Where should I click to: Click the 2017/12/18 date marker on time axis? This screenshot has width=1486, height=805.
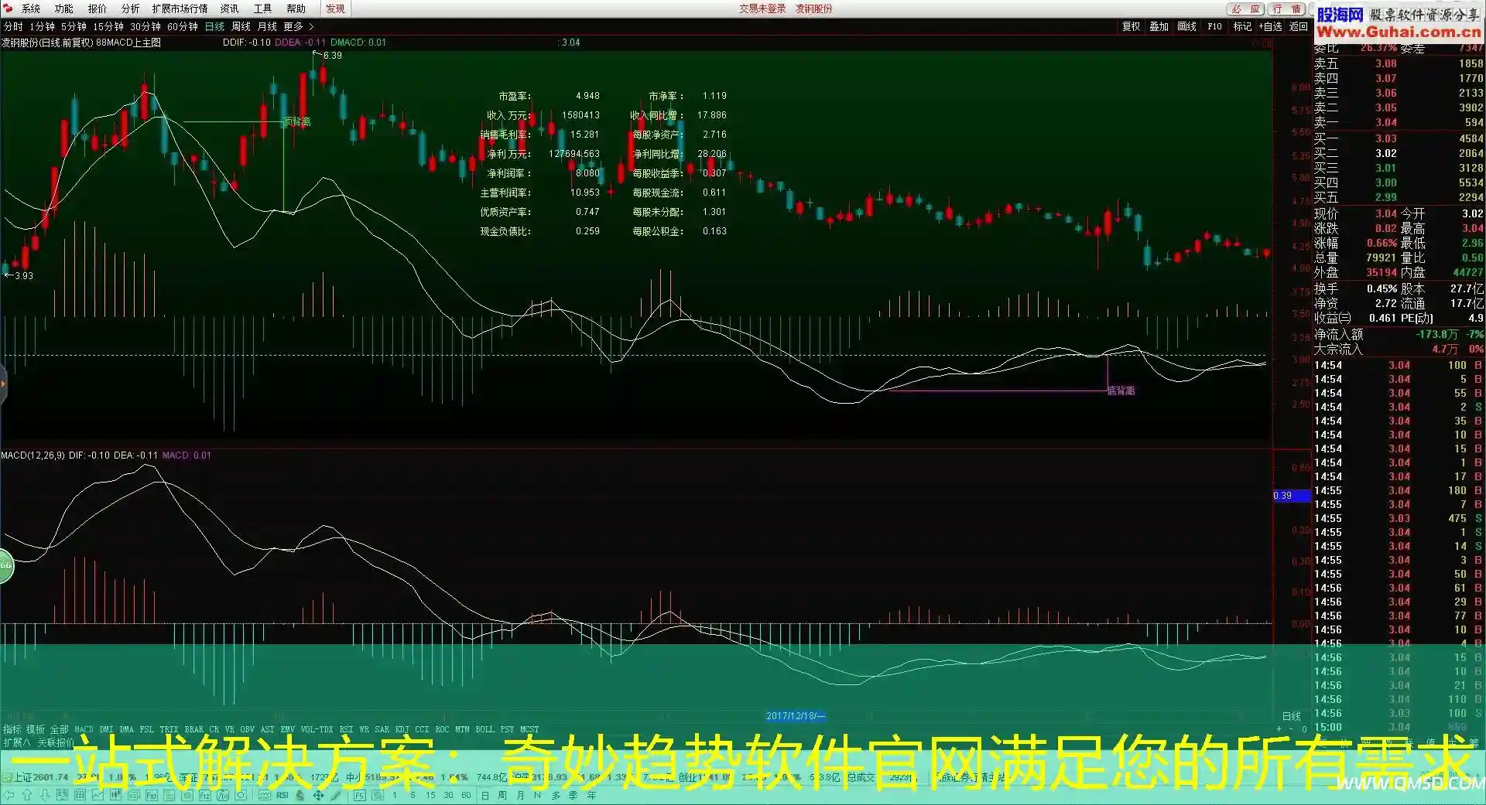point(796,716)
